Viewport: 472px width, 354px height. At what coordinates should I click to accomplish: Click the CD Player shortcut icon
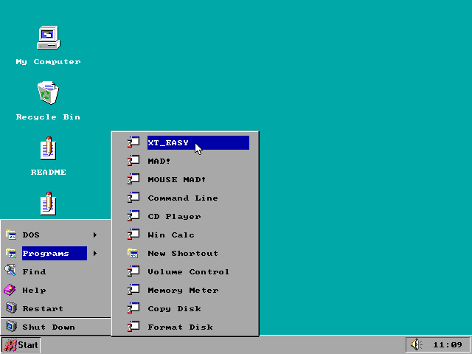pos(133,216)
